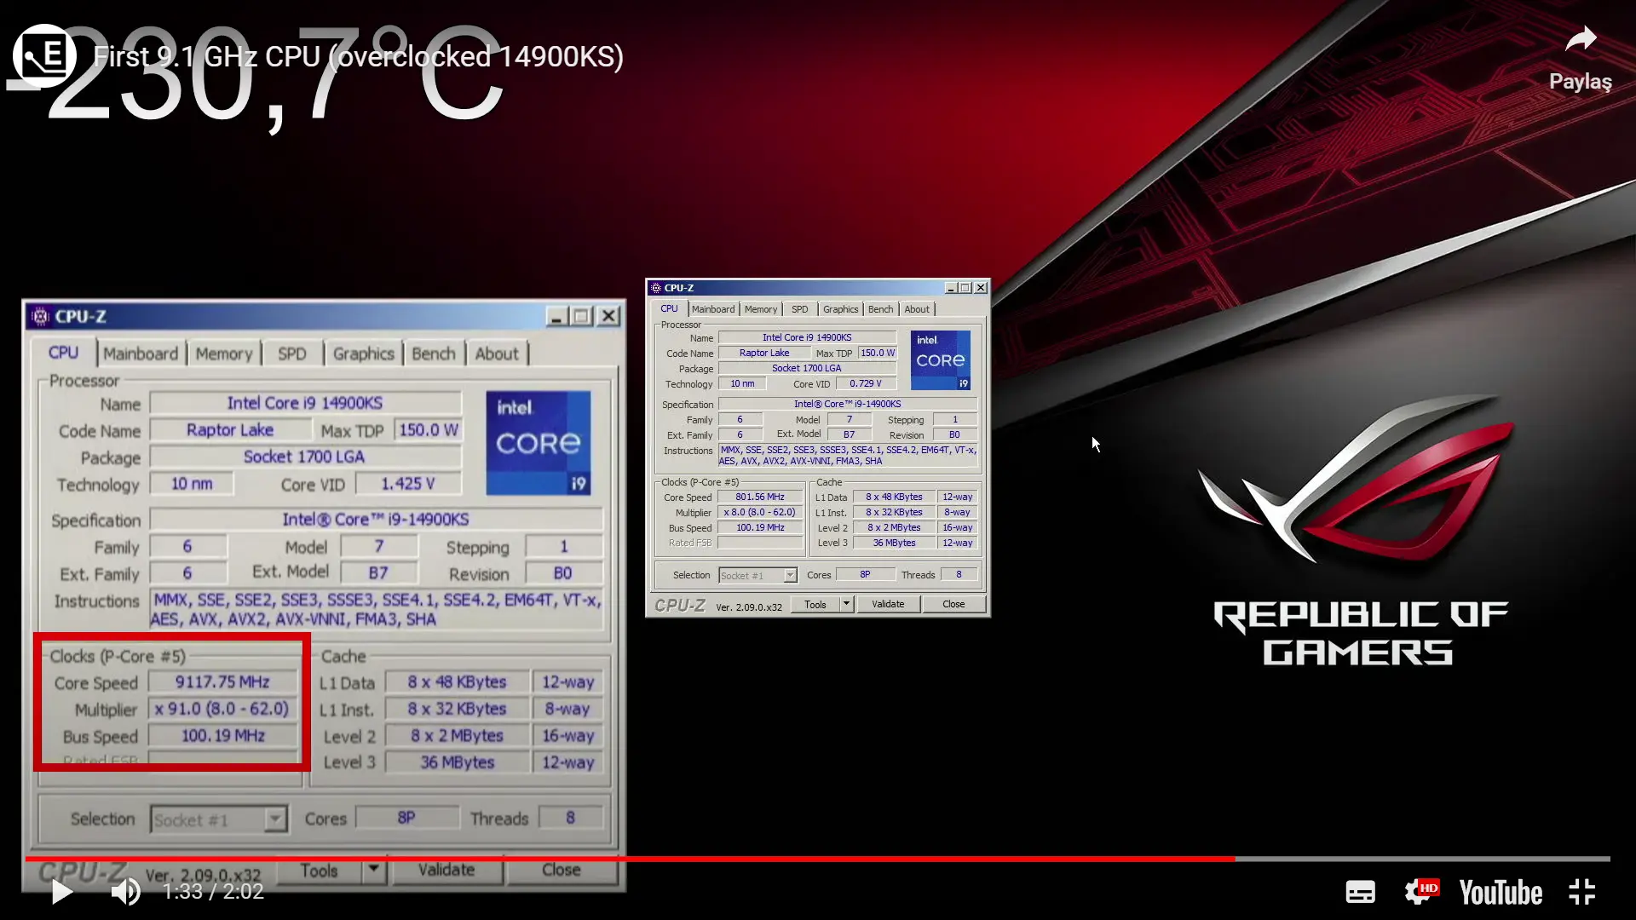Screen dimensions: 1636x920
Task: Toggle subtitles captions button
Action: pos(1360,892)
